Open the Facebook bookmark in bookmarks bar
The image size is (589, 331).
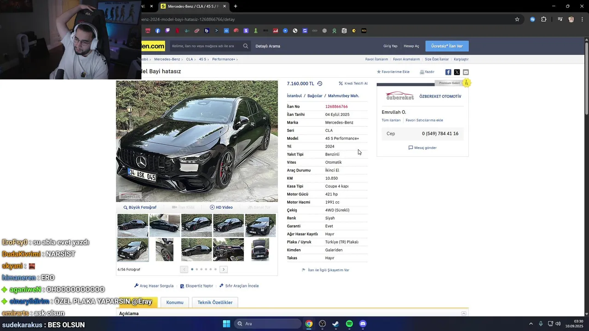coord(158,31)
